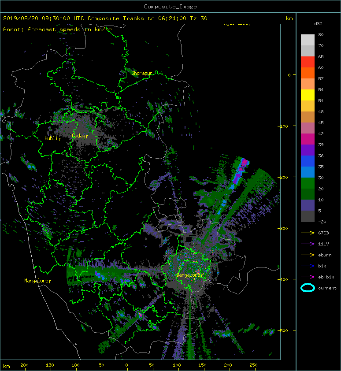This screenshot has height=371, width=341.
Task: Click the 42 value on dBZ scale
Action: (321, 134)
